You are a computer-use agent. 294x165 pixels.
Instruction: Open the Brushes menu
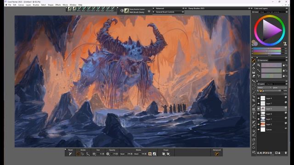tap(36, 5)
